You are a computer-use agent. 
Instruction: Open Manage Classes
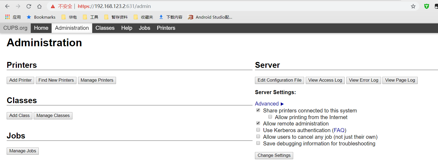click(x=53, y=116)
